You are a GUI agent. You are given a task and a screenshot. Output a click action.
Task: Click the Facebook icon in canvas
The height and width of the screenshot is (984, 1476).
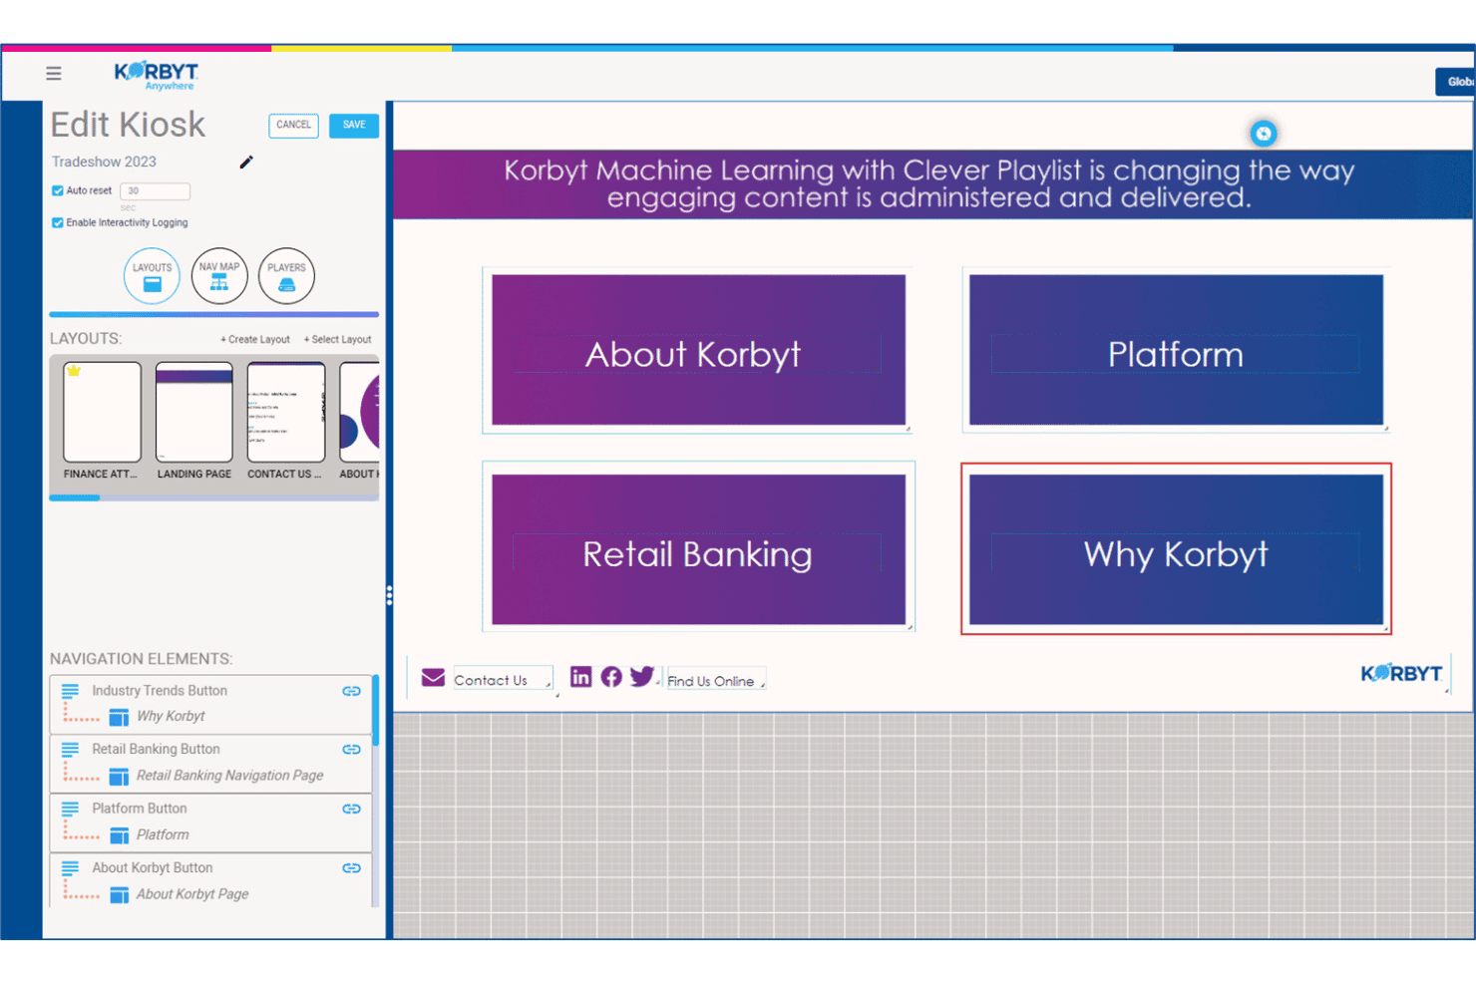coord(611,677)
